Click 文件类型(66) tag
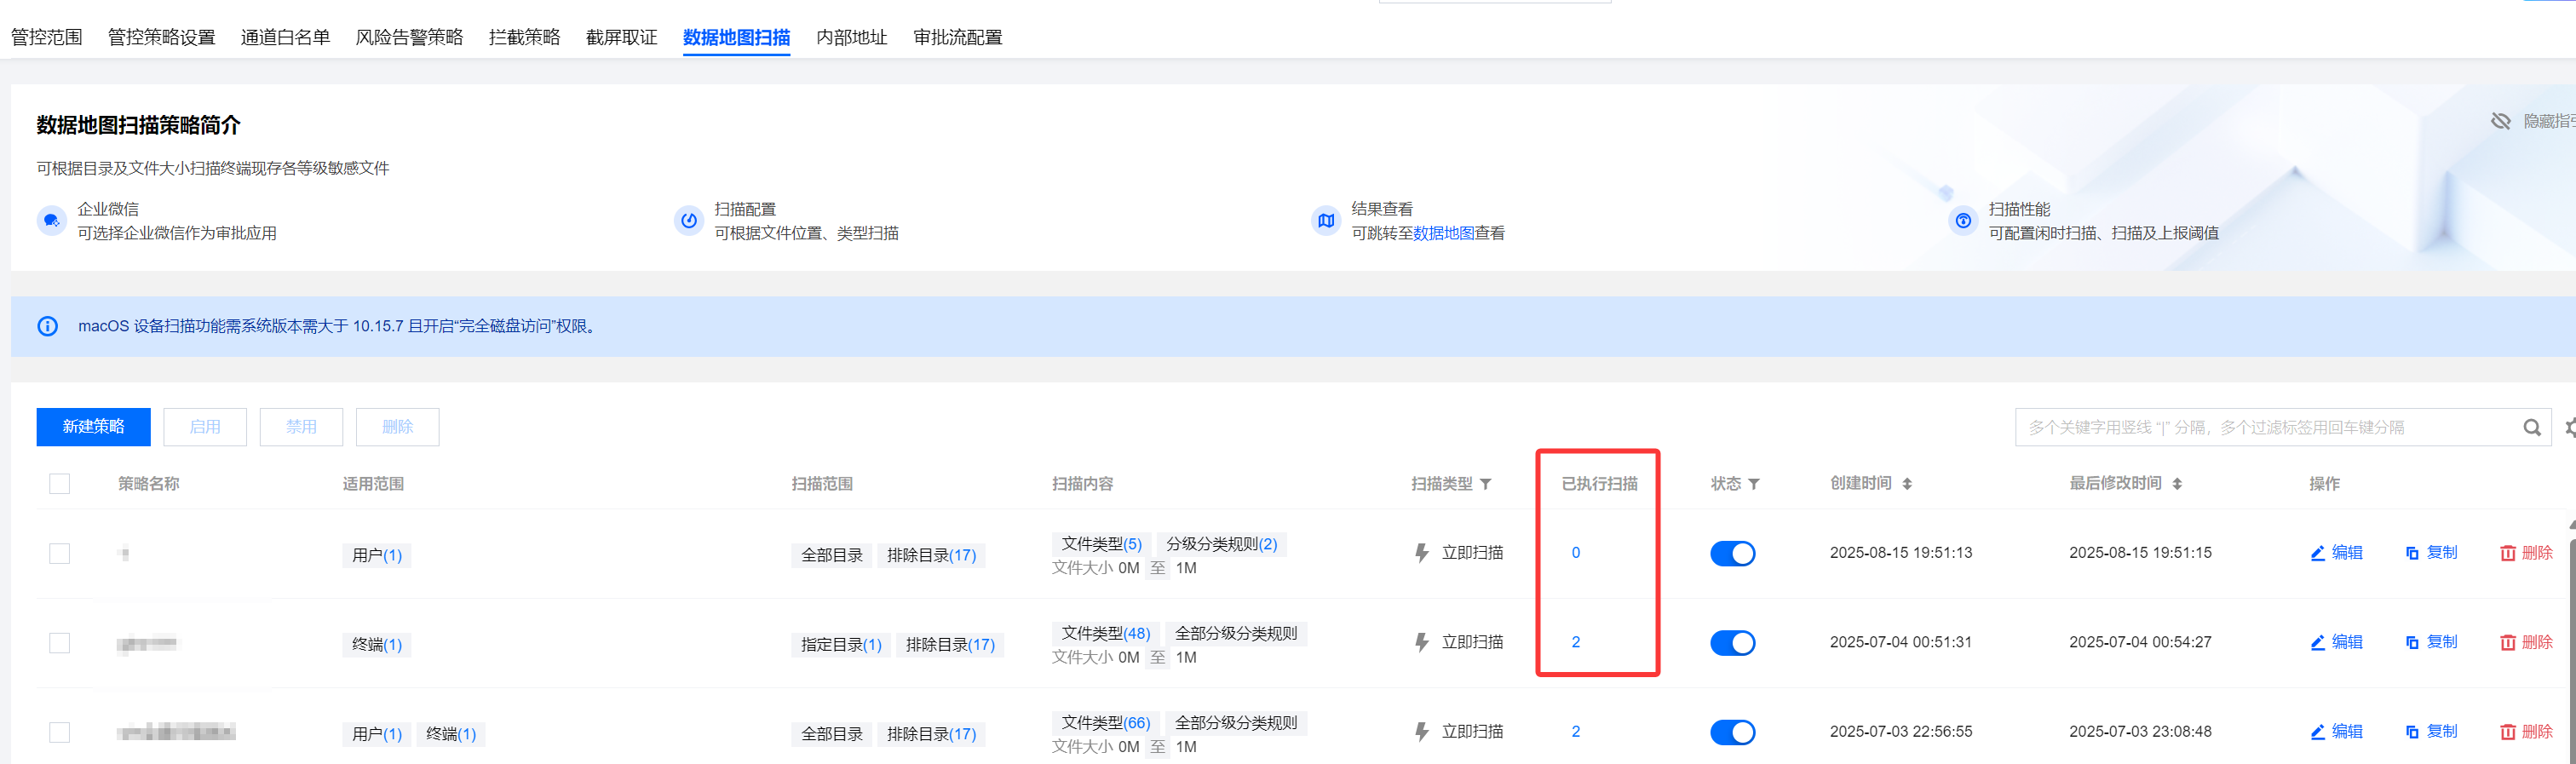Screen dimensions: 2576x764 [1105, 723]
